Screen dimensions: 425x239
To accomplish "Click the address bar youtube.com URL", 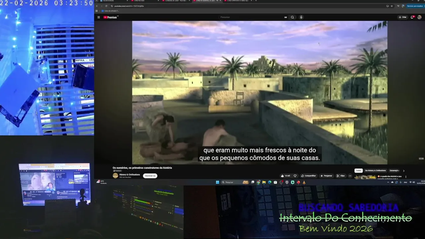I will pos(129,6).
